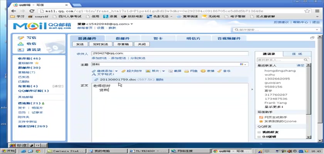Click the 发送 send button
Screen dimensions: 324x154
pos(80,44)
